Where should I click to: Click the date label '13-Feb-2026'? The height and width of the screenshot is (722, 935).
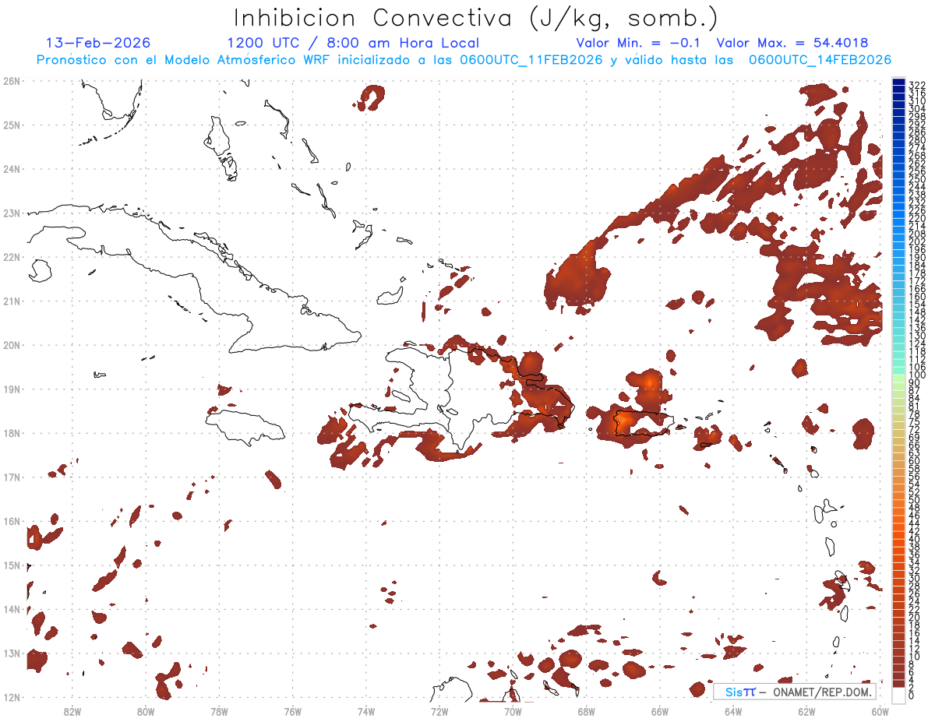tap(98, 43)
